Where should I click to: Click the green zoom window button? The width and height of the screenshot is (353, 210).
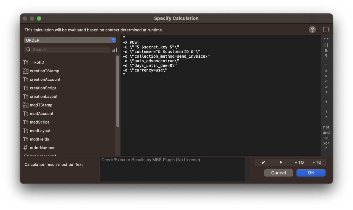point(39,18)
